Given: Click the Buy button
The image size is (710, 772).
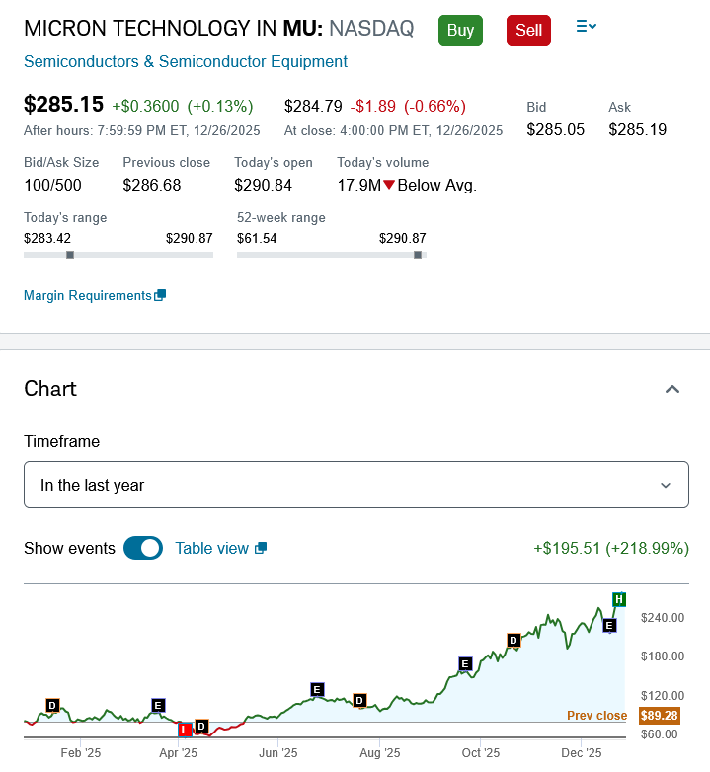Looking at the screenshot, I should pyautogui.click(x=460, y=31).
